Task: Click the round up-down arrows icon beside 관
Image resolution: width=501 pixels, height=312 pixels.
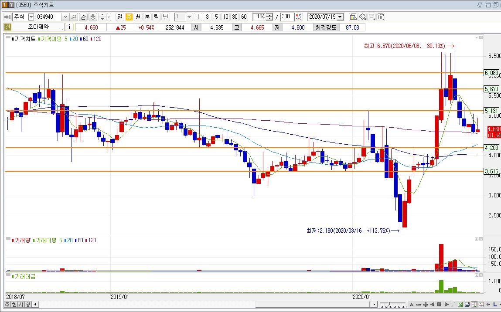Action: click(x=93, y=17)
